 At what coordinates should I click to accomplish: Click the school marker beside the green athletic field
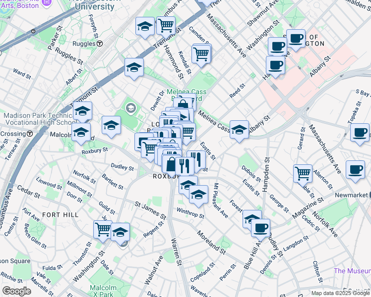click(x=111, y=127)
